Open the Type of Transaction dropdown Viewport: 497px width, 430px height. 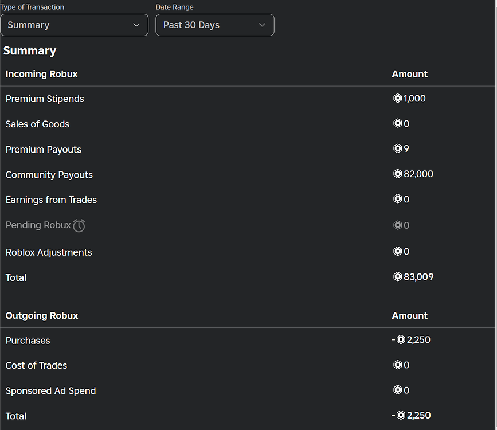tap(75, 25)
